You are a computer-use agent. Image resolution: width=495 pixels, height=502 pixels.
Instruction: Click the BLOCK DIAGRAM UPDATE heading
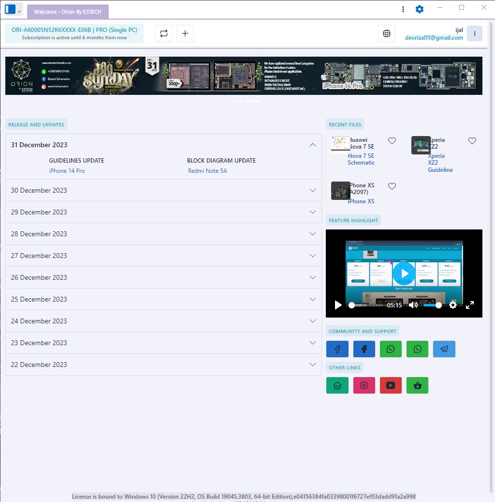(x=221, y=160)
